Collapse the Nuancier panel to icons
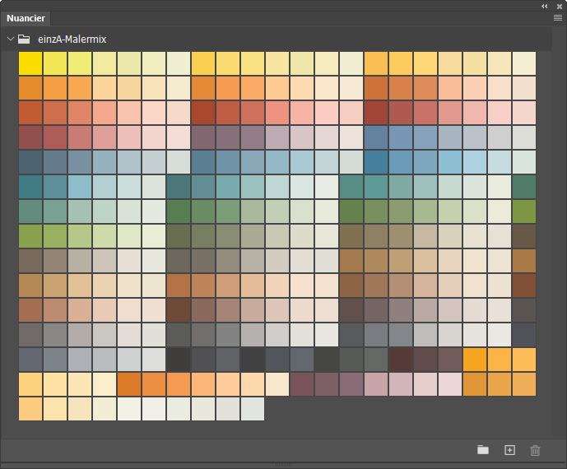Screen dimensions: 567x469 click(544, 6)
